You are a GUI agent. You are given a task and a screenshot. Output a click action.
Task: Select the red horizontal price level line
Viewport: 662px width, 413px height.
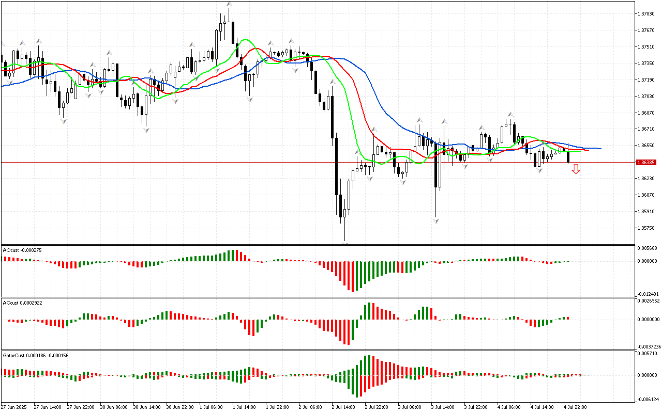[x=207, y=162]
